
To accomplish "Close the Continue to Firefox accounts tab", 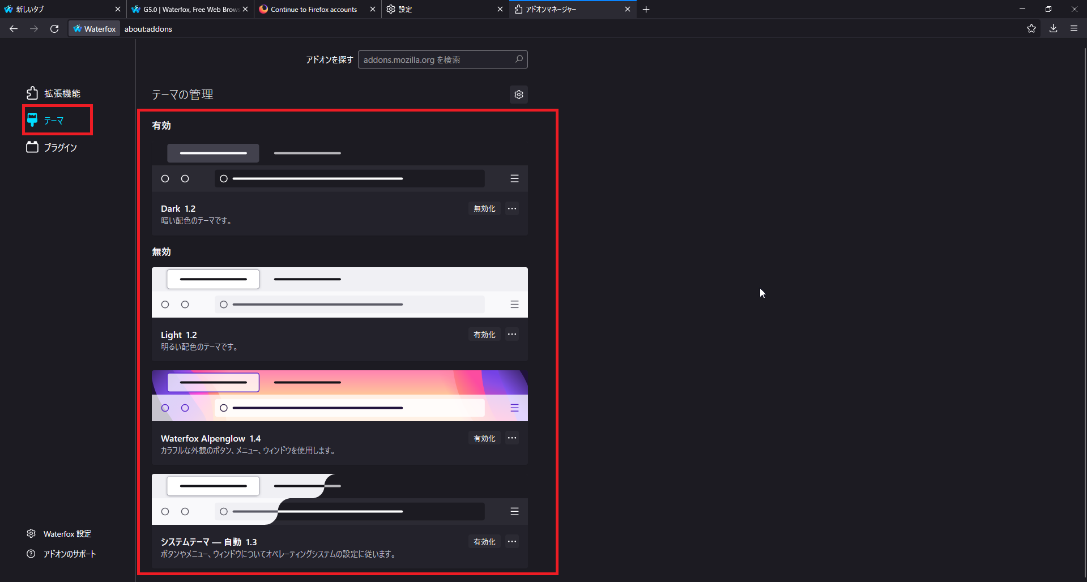I will point(373,9).
